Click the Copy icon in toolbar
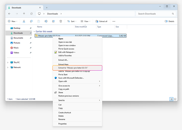Screen dimensions: 182x130 31,21
